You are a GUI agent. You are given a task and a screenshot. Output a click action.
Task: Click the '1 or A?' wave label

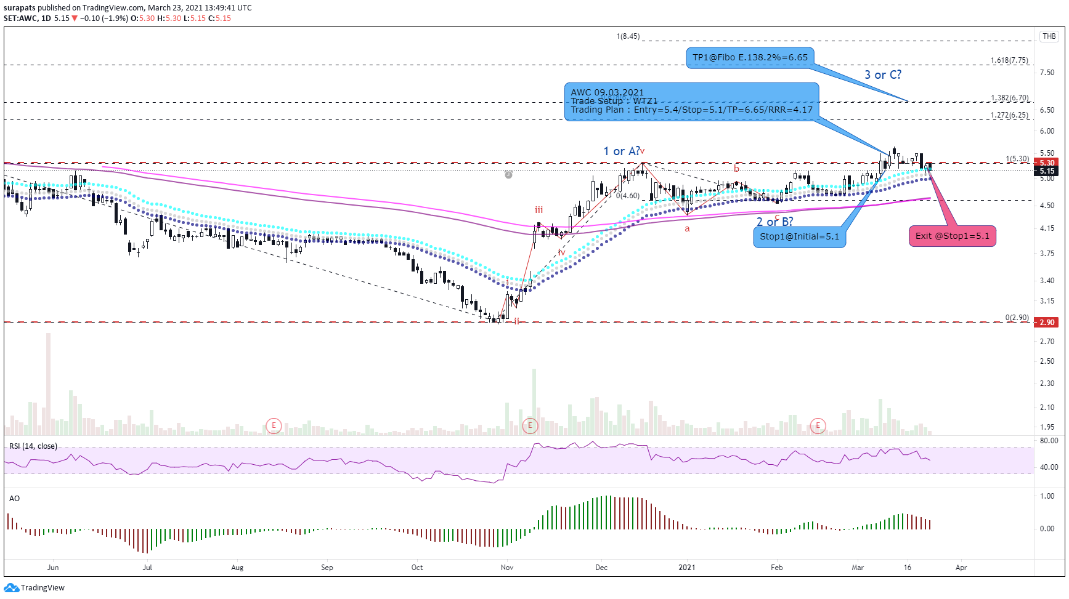pos(621,151)
